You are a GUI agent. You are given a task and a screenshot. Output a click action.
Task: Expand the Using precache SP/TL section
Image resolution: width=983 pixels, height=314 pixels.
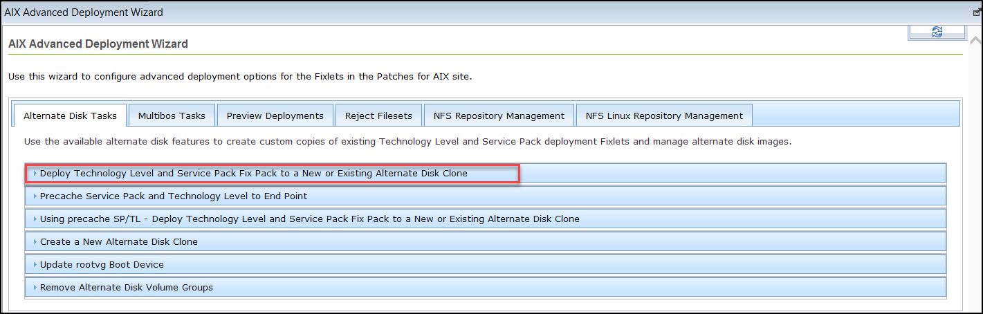[x=486, y=219]
